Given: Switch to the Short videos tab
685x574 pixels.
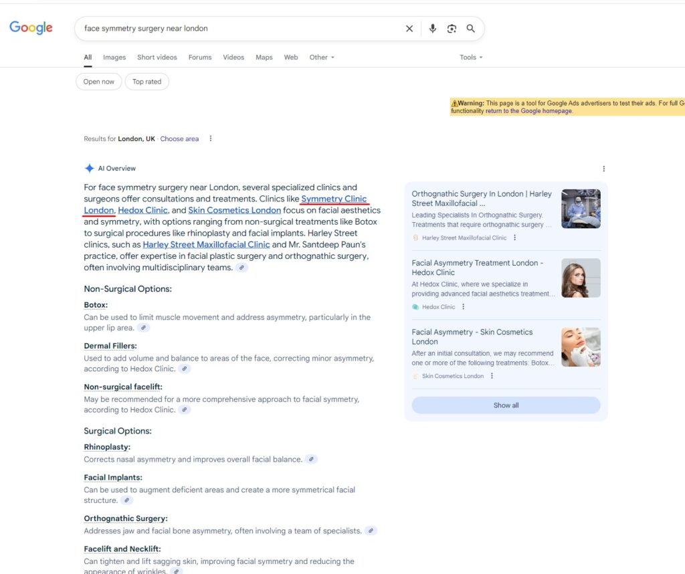Looking at the screenshot, I should [157, 58].
